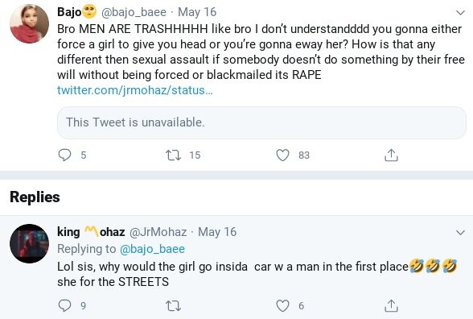View king Mohaz's profile avatar

pos(29,243)
